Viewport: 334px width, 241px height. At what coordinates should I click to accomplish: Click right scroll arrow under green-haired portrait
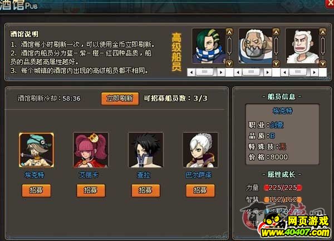221,73
